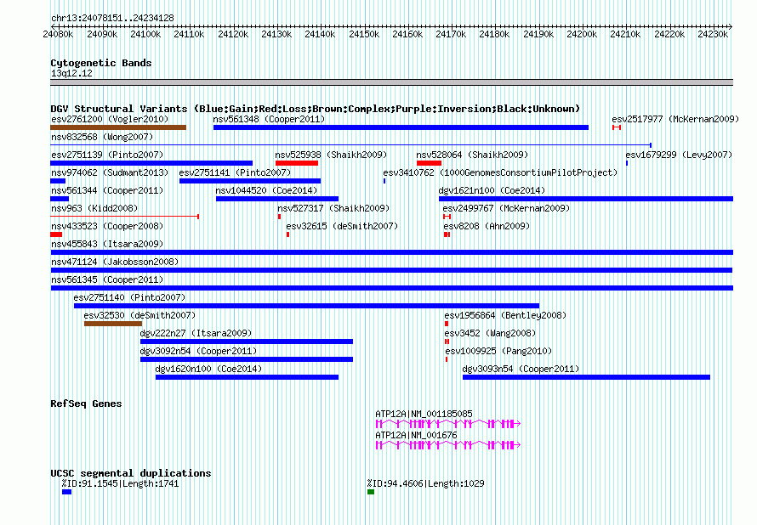Click the red esv3452 loss marker

coord(447,342)
